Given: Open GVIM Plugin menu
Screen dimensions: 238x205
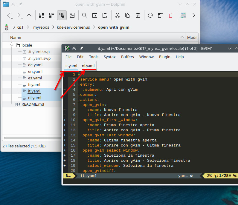Looking at the screenshot, I should click(165, 57).
